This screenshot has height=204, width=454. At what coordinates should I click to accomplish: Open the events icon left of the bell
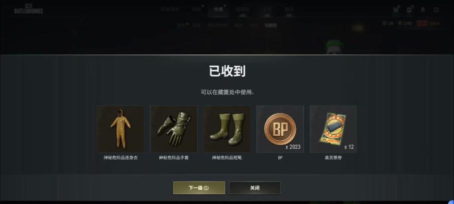click(x=409, y=10)
